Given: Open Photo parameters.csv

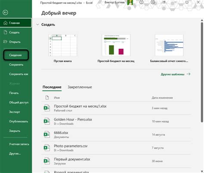Looking at the screenshot, I should 116,148.
